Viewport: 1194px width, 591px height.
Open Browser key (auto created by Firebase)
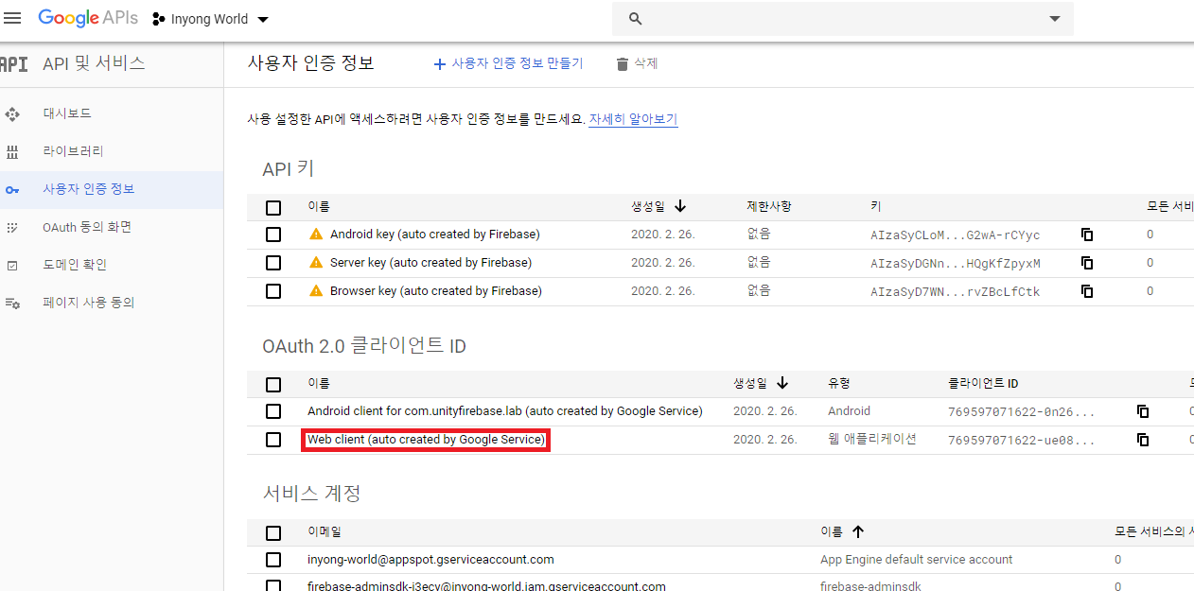(436, 291)
